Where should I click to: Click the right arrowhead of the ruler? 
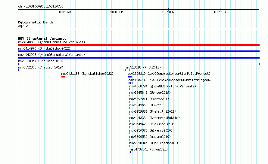click(258, 9)
